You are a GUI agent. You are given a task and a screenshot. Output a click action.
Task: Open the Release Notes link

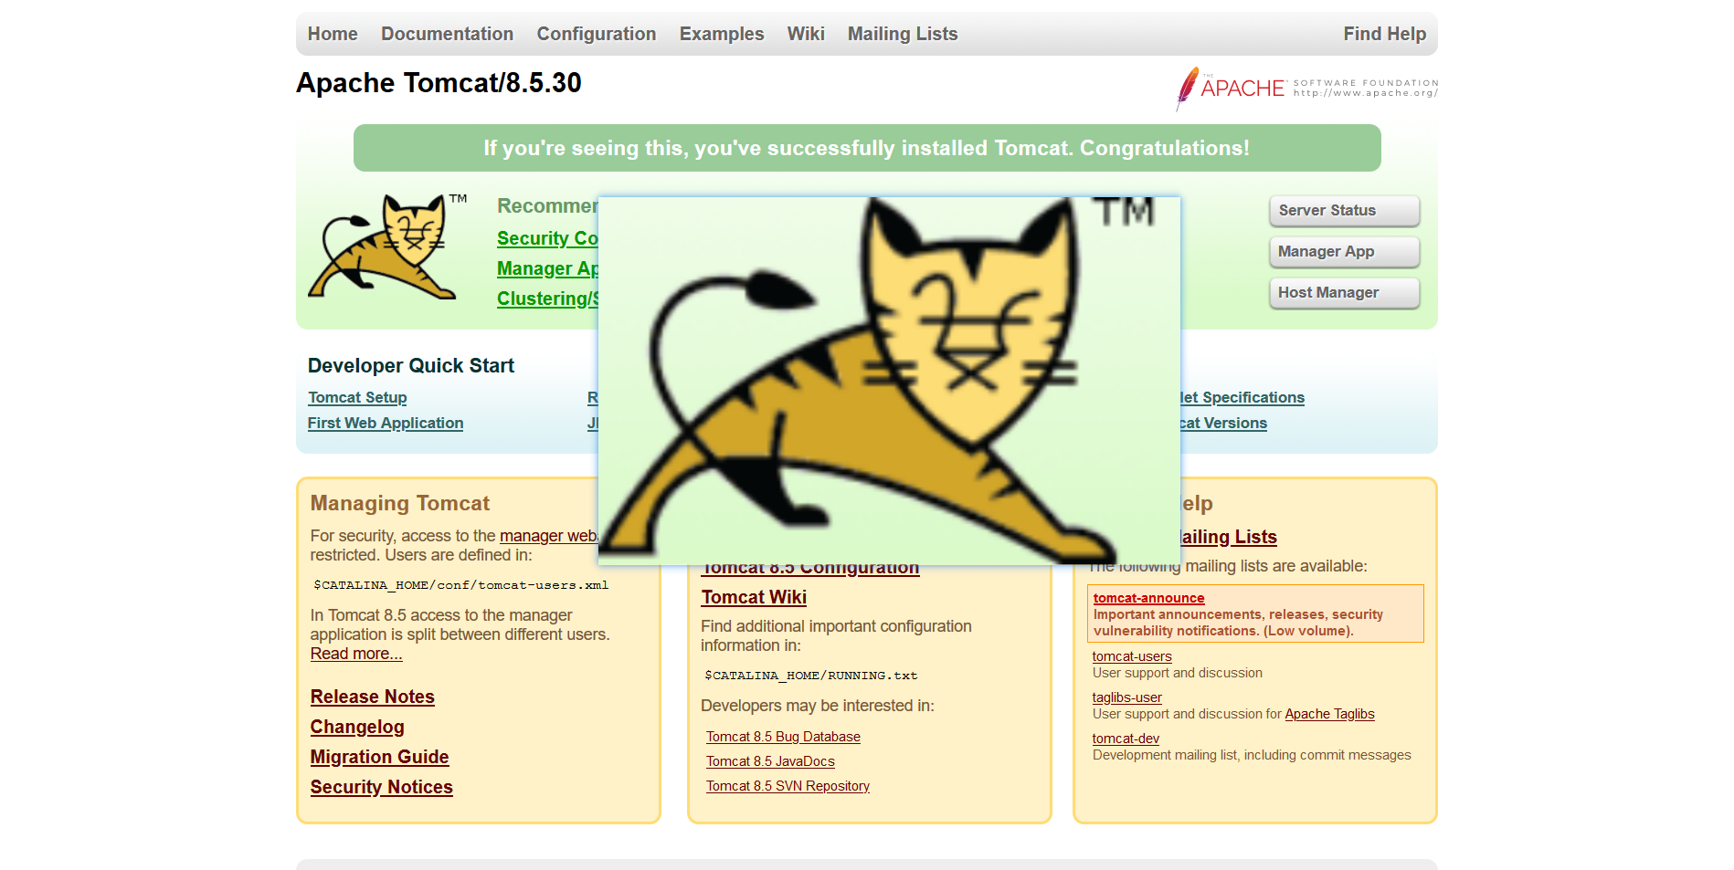373,697
